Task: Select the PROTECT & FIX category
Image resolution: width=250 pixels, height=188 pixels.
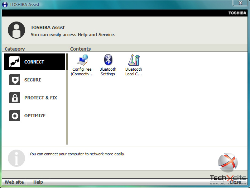Action: pos(35,98)
